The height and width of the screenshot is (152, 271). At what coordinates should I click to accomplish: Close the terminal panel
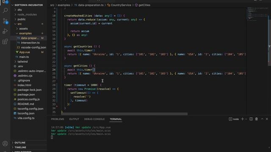tap(267, 119)
